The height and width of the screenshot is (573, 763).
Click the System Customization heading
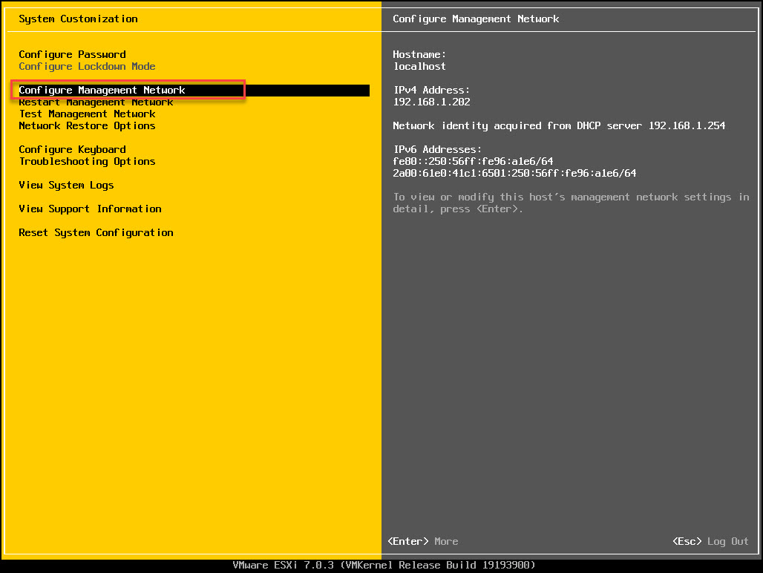coord(78,19)
